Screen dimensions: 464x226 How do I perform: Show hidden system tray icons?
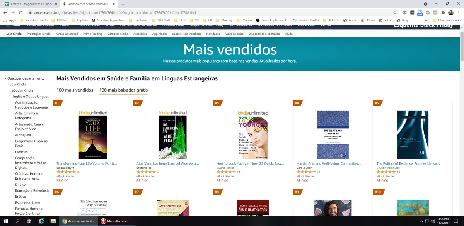tap(421, 221)
